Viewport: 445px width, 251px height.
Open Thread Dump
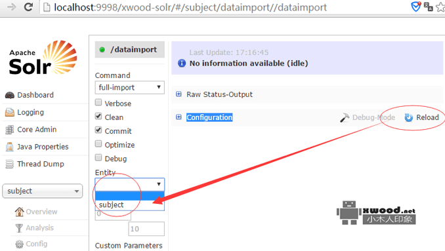coord(41,164)
